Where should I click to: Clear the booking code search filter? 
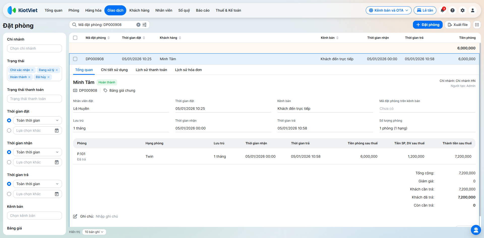coord(138,25)
